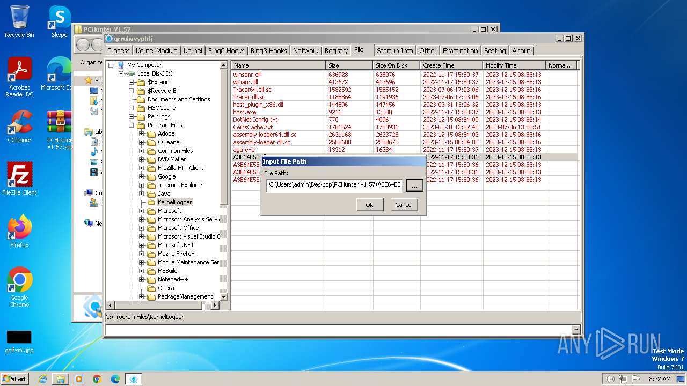
Task: Click the Action Center flag tray icon
Action: coord(636,379)
